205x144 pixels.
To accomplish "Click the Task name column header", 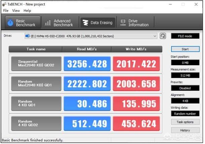I will pyautogui.click(x=36, y=49).
